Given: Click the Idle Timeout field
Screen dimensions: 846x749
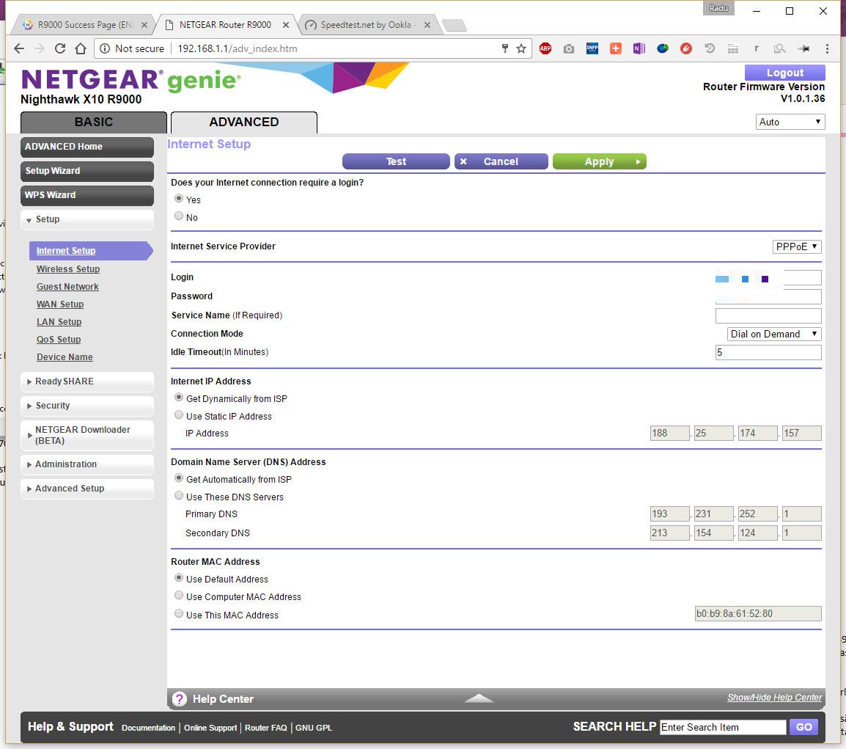Looking at the screenshot, I should coord(768,353).
